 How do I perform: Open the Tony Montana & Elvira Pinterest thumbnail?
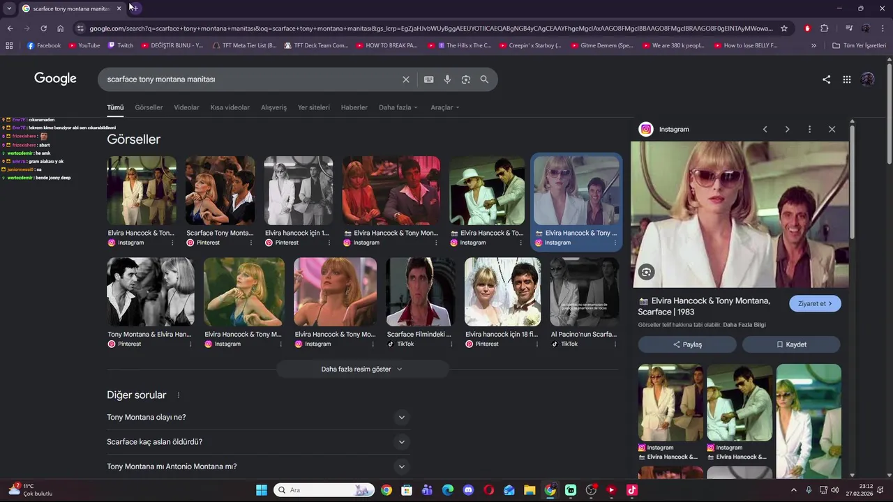[150, 291]
